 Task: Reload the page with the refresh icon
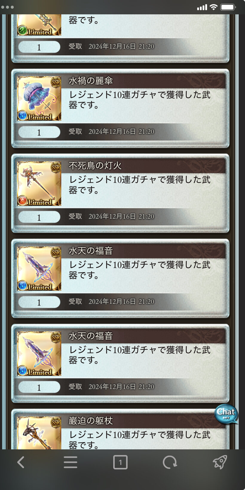tap(170, 462)
